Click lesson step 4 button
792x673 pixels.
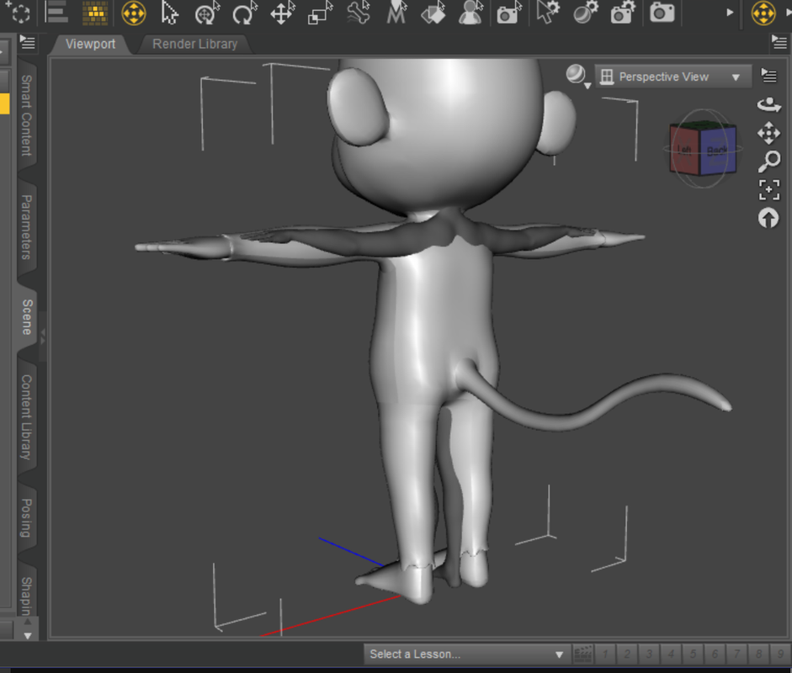[671, 654]
